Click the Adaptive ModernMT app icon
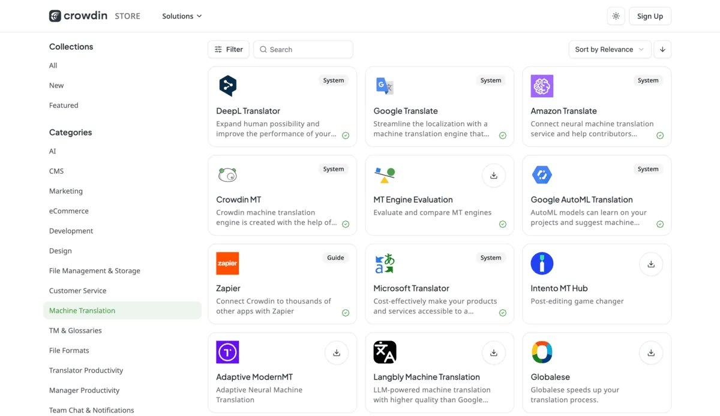Image resolution: width=720 pixels, height=416 pixels. pos(227,352)
